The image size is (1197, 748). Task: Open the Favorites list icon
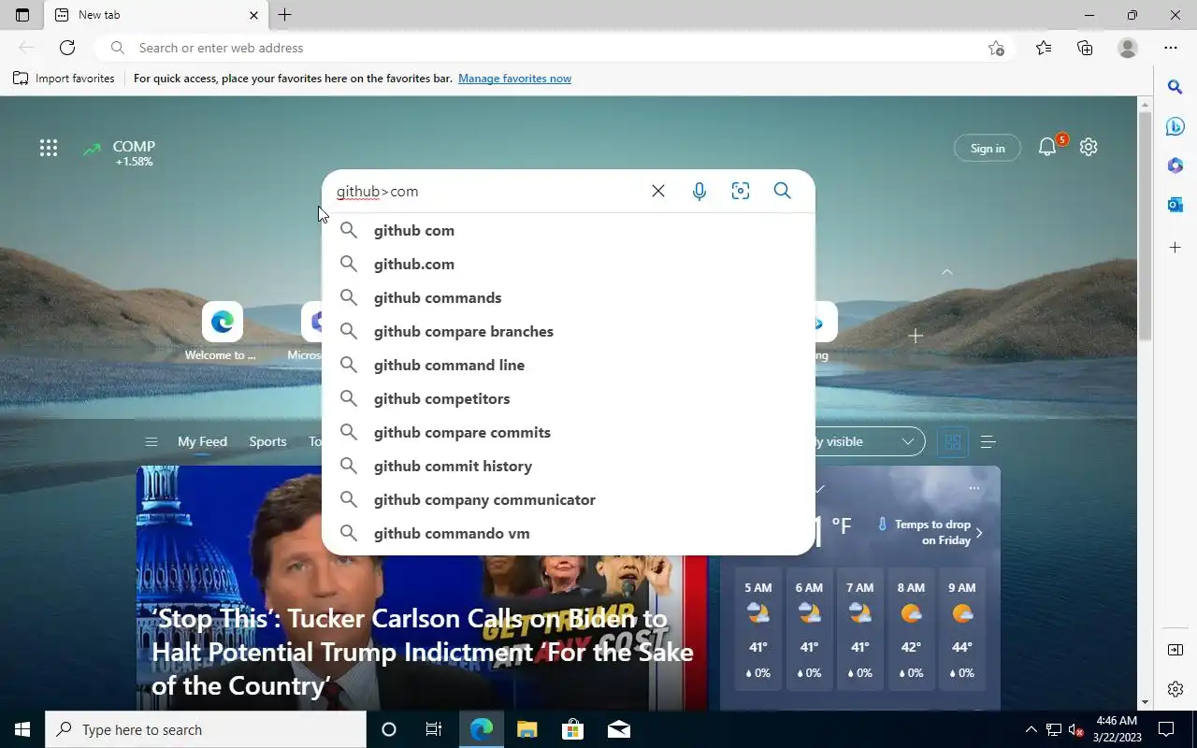coord(1044,48)
